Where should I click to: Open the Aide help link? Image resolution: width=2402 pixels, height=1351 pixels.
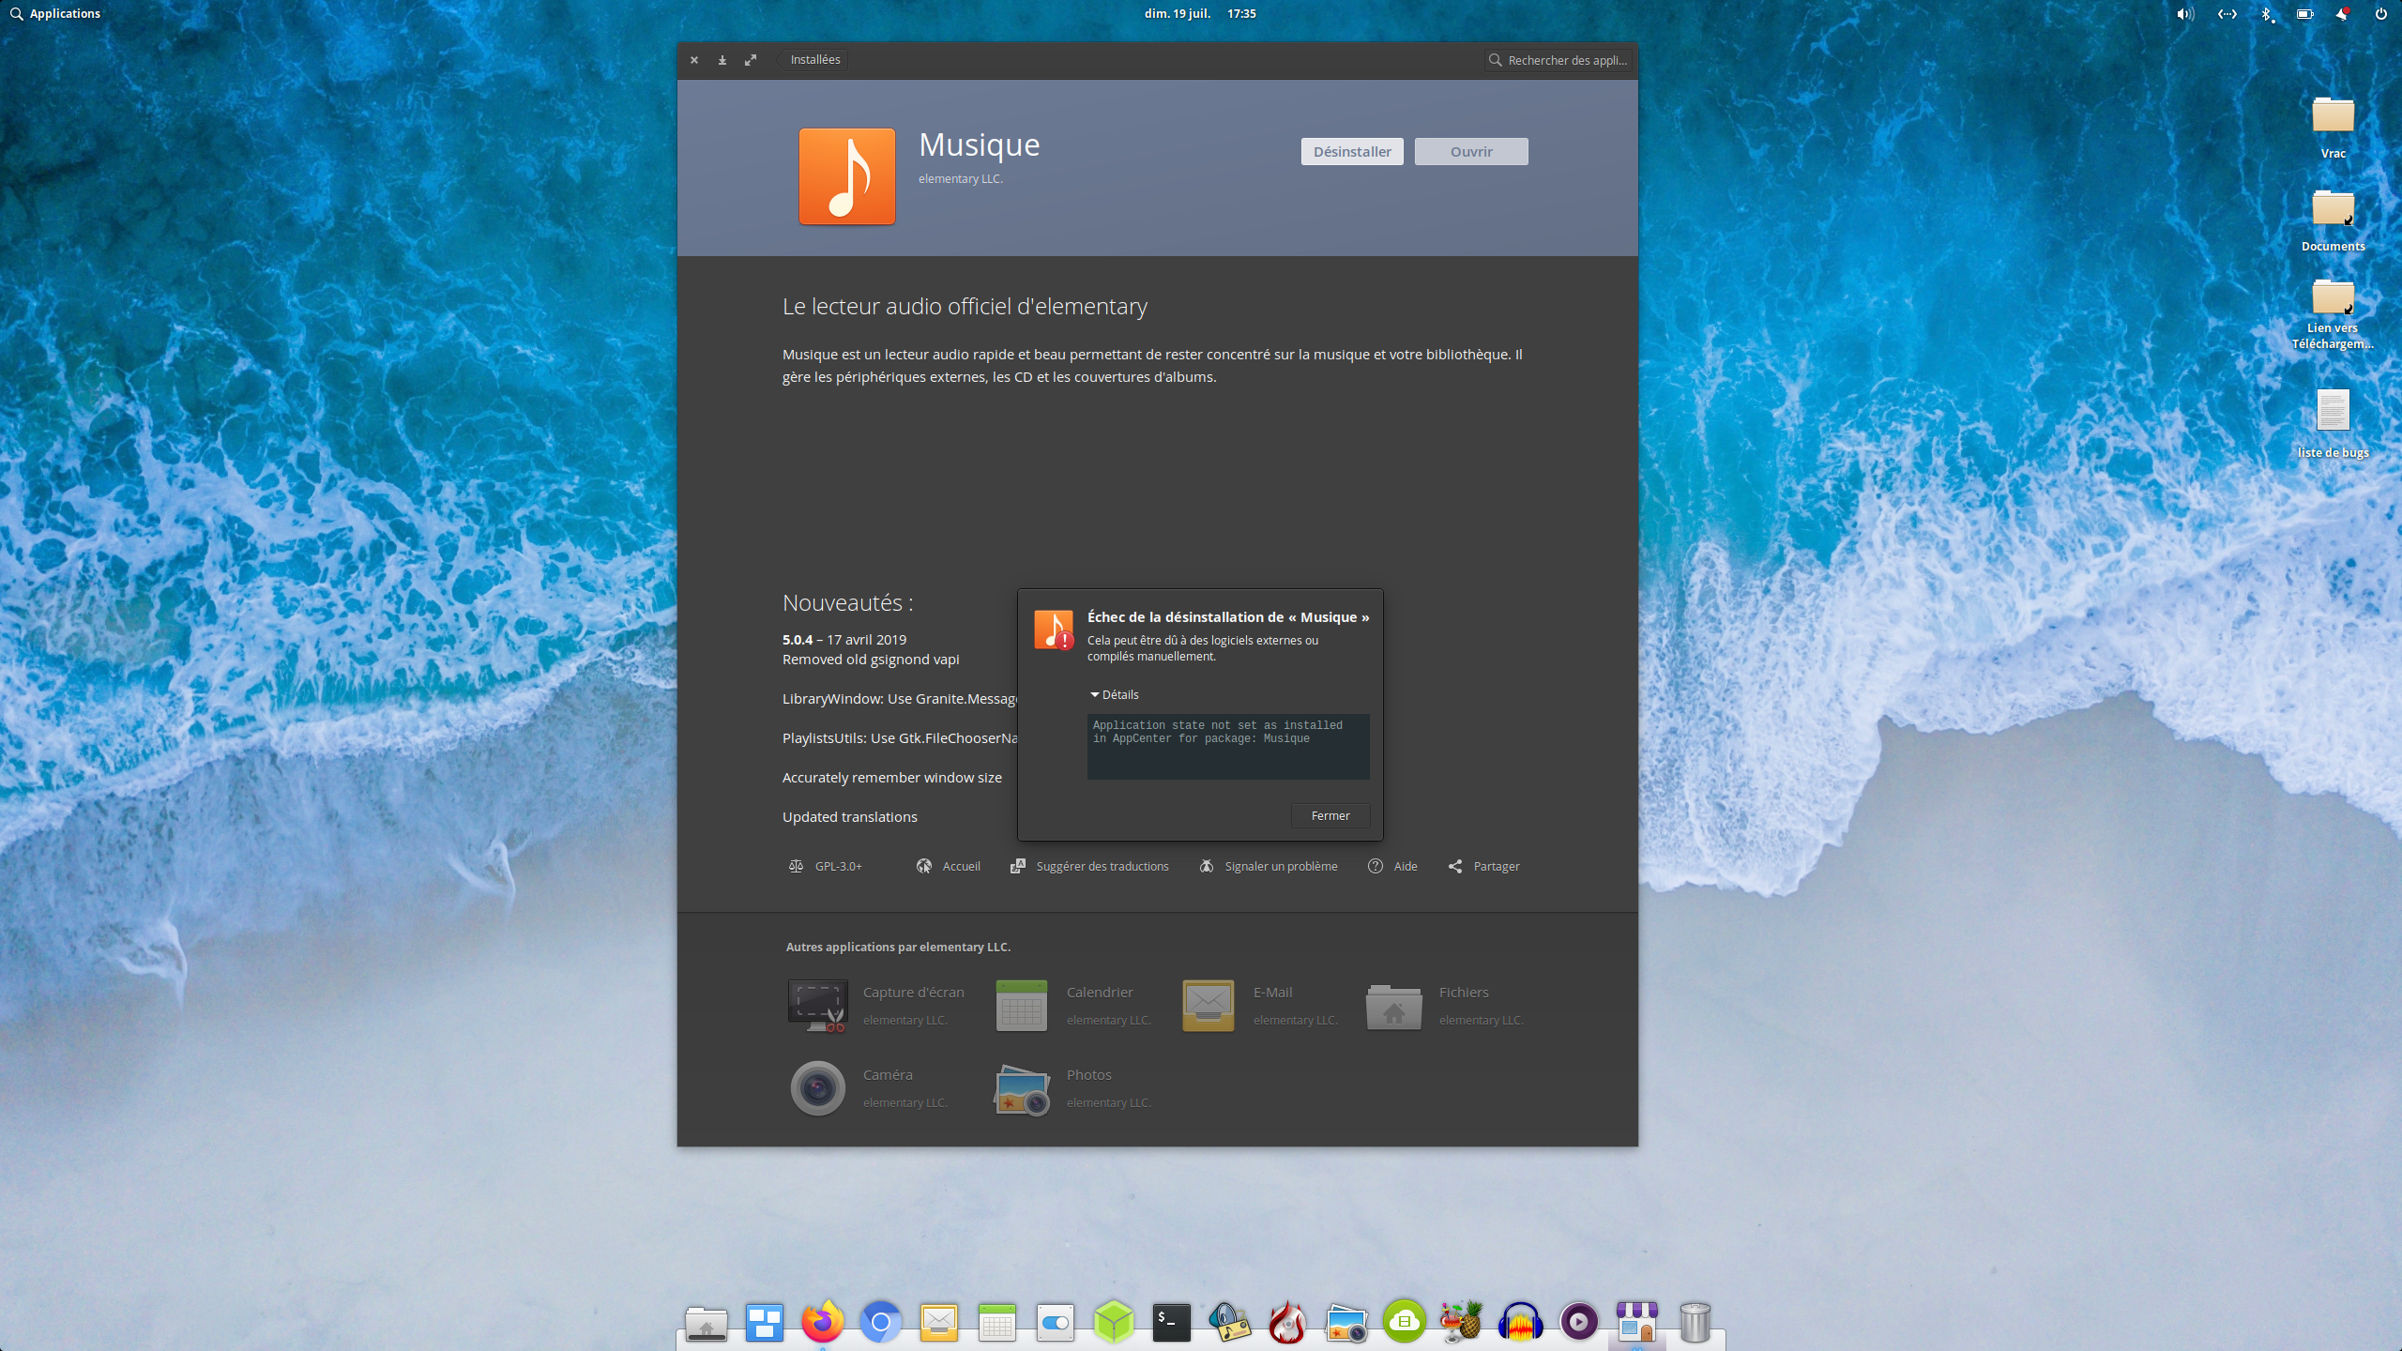point(1392,866)
